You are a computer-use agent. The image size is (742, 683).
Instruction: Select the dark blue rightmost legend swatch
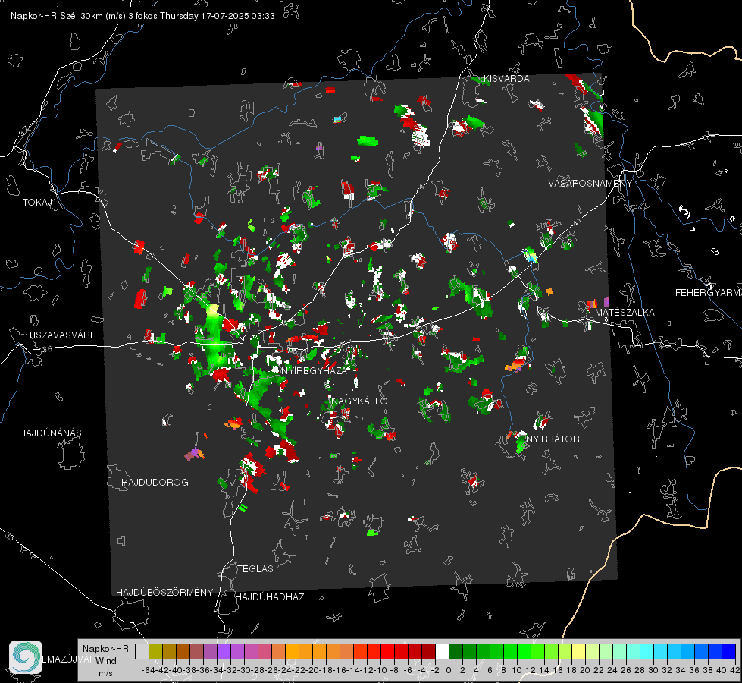pyautogui.click(x=729, y=651)
